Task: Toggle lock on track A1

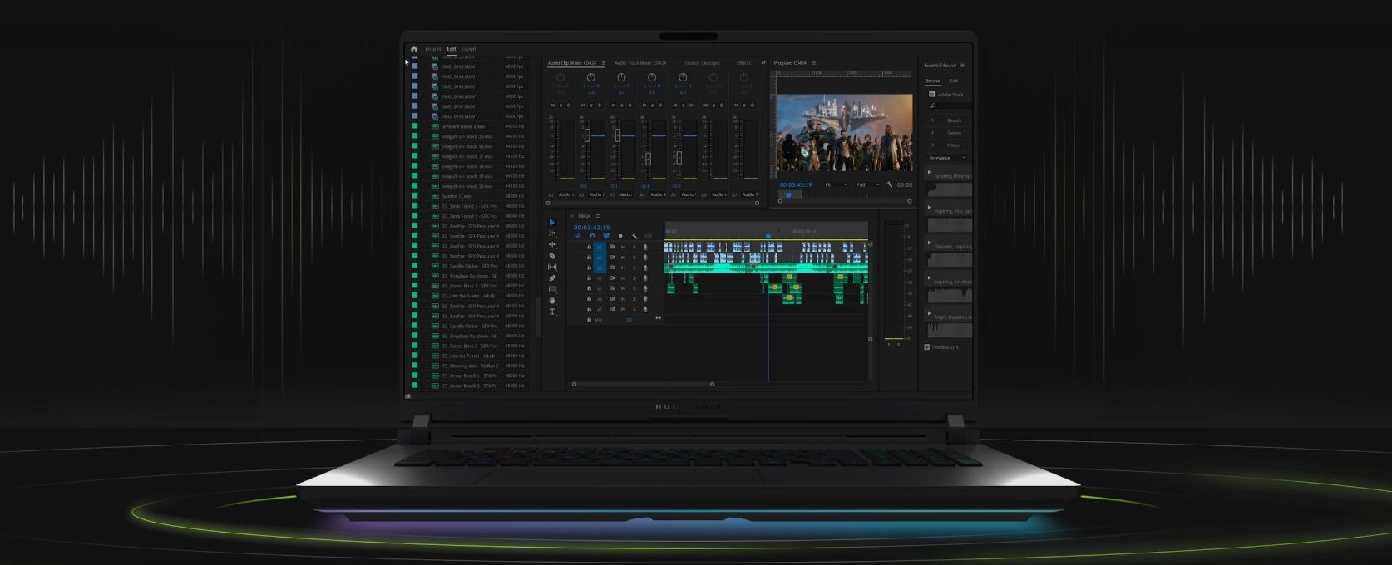Action: (x=589, y=247)
